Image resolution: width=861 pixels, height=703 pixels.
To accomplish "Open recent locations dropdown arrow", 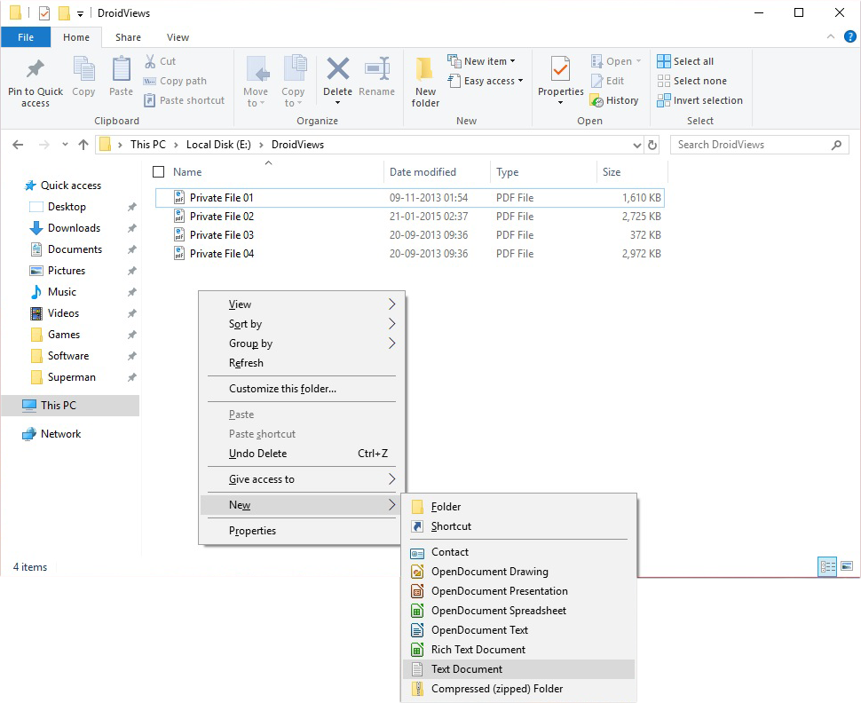I will (x=65, y=145).
